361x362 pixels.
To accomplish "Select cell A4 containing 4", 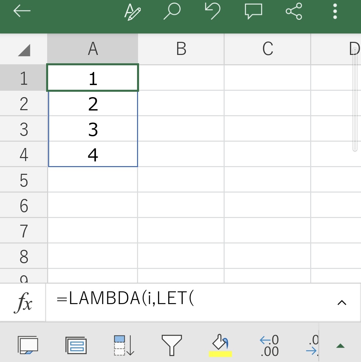I will (x=93, y=154).
